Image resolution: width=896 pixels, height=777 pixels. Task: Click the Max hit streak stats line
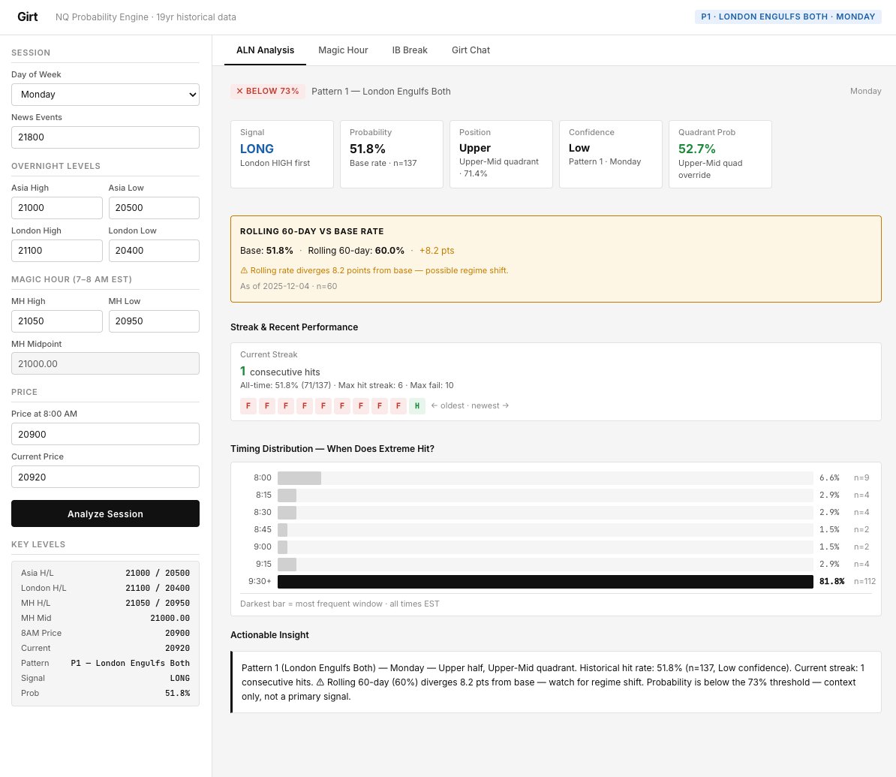coord(347,385)
